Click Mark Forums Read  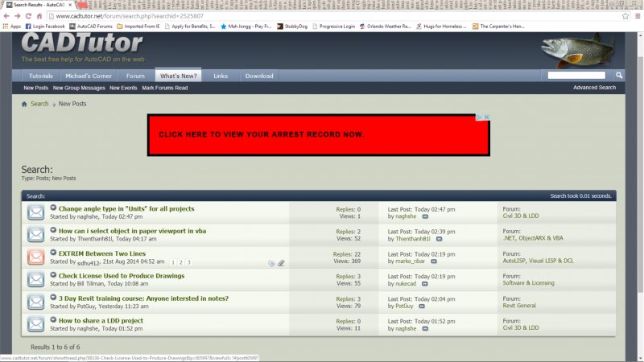(165, 88)
